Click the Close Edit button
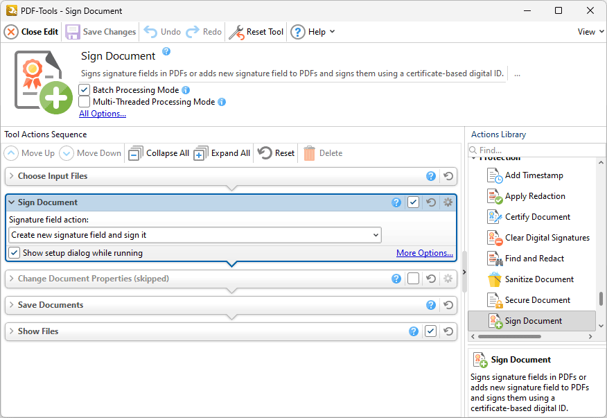Screen dimensions: 607x418 (31, 32)
